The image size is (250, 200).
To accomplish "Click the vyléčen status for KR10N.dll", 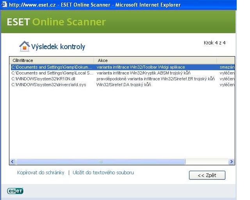I will coord(227,79).
